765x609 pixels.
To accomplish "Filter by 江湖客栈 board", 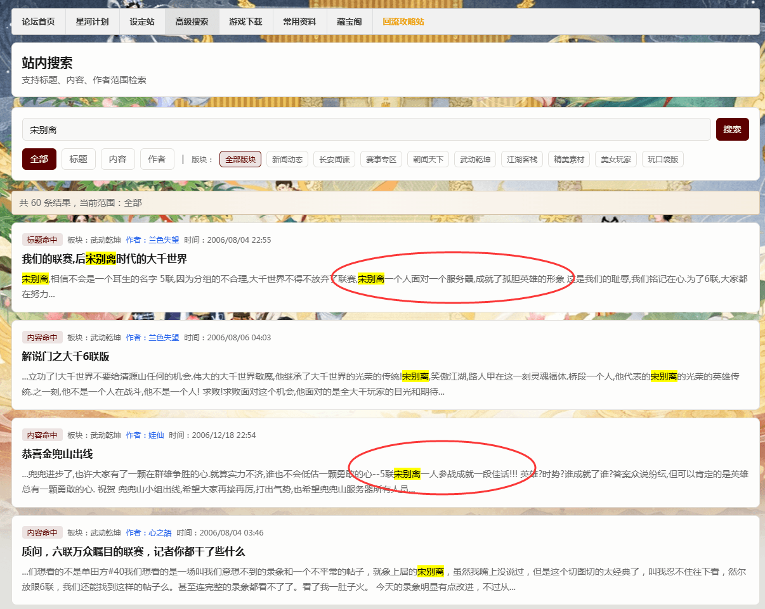I will [522, 159].
